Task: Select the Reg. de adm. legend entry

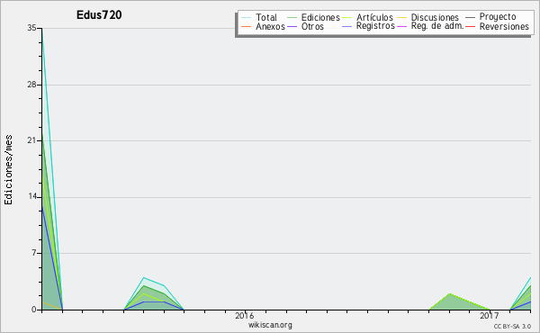Action: [x=437, y=26]
